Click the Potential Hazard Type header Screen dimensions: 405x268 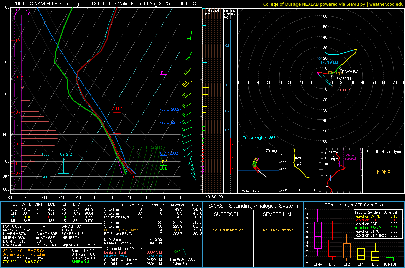click(x=384, y=152)
